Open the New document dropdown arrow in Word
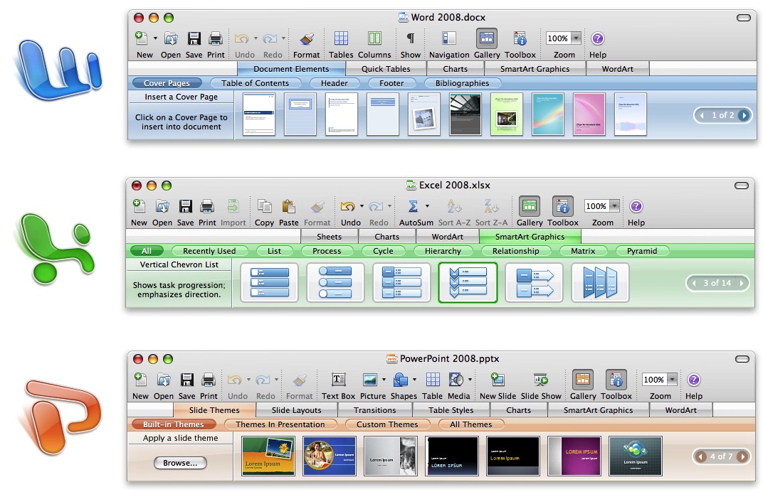763x492 pixels. tap(155, 38)
